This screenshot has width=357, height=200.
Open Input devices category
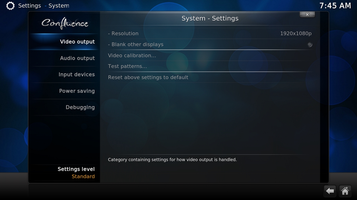click(x=64, y=74)
